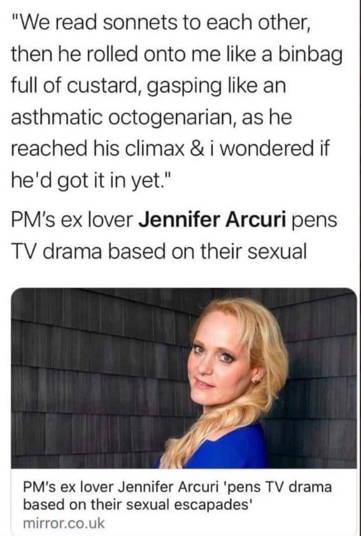Click the mirror.co.uk domain link
This screenshot has width=361, height=536.
[x=64, y=523]
